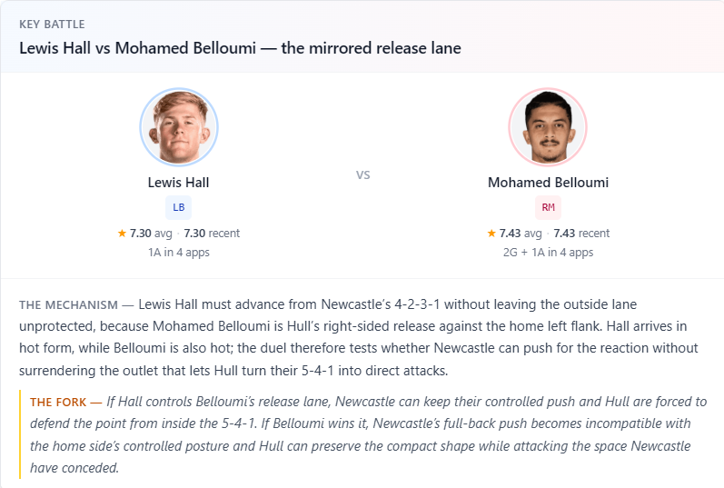
Task: Click Belloumi's 7.43 recent rating
Action: [581, 233]
